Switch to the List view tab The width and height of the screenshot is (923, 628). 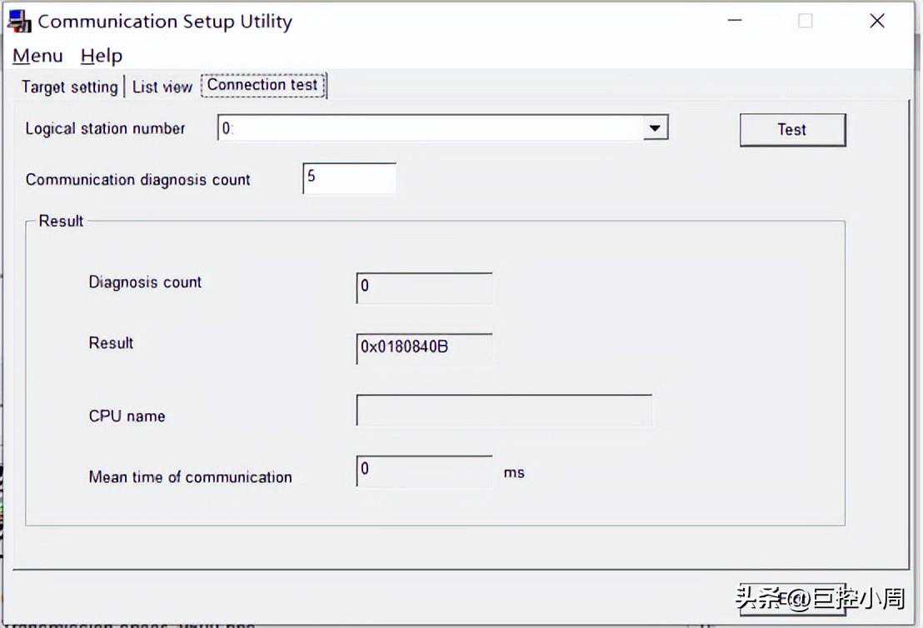click(x=162, y=87)
